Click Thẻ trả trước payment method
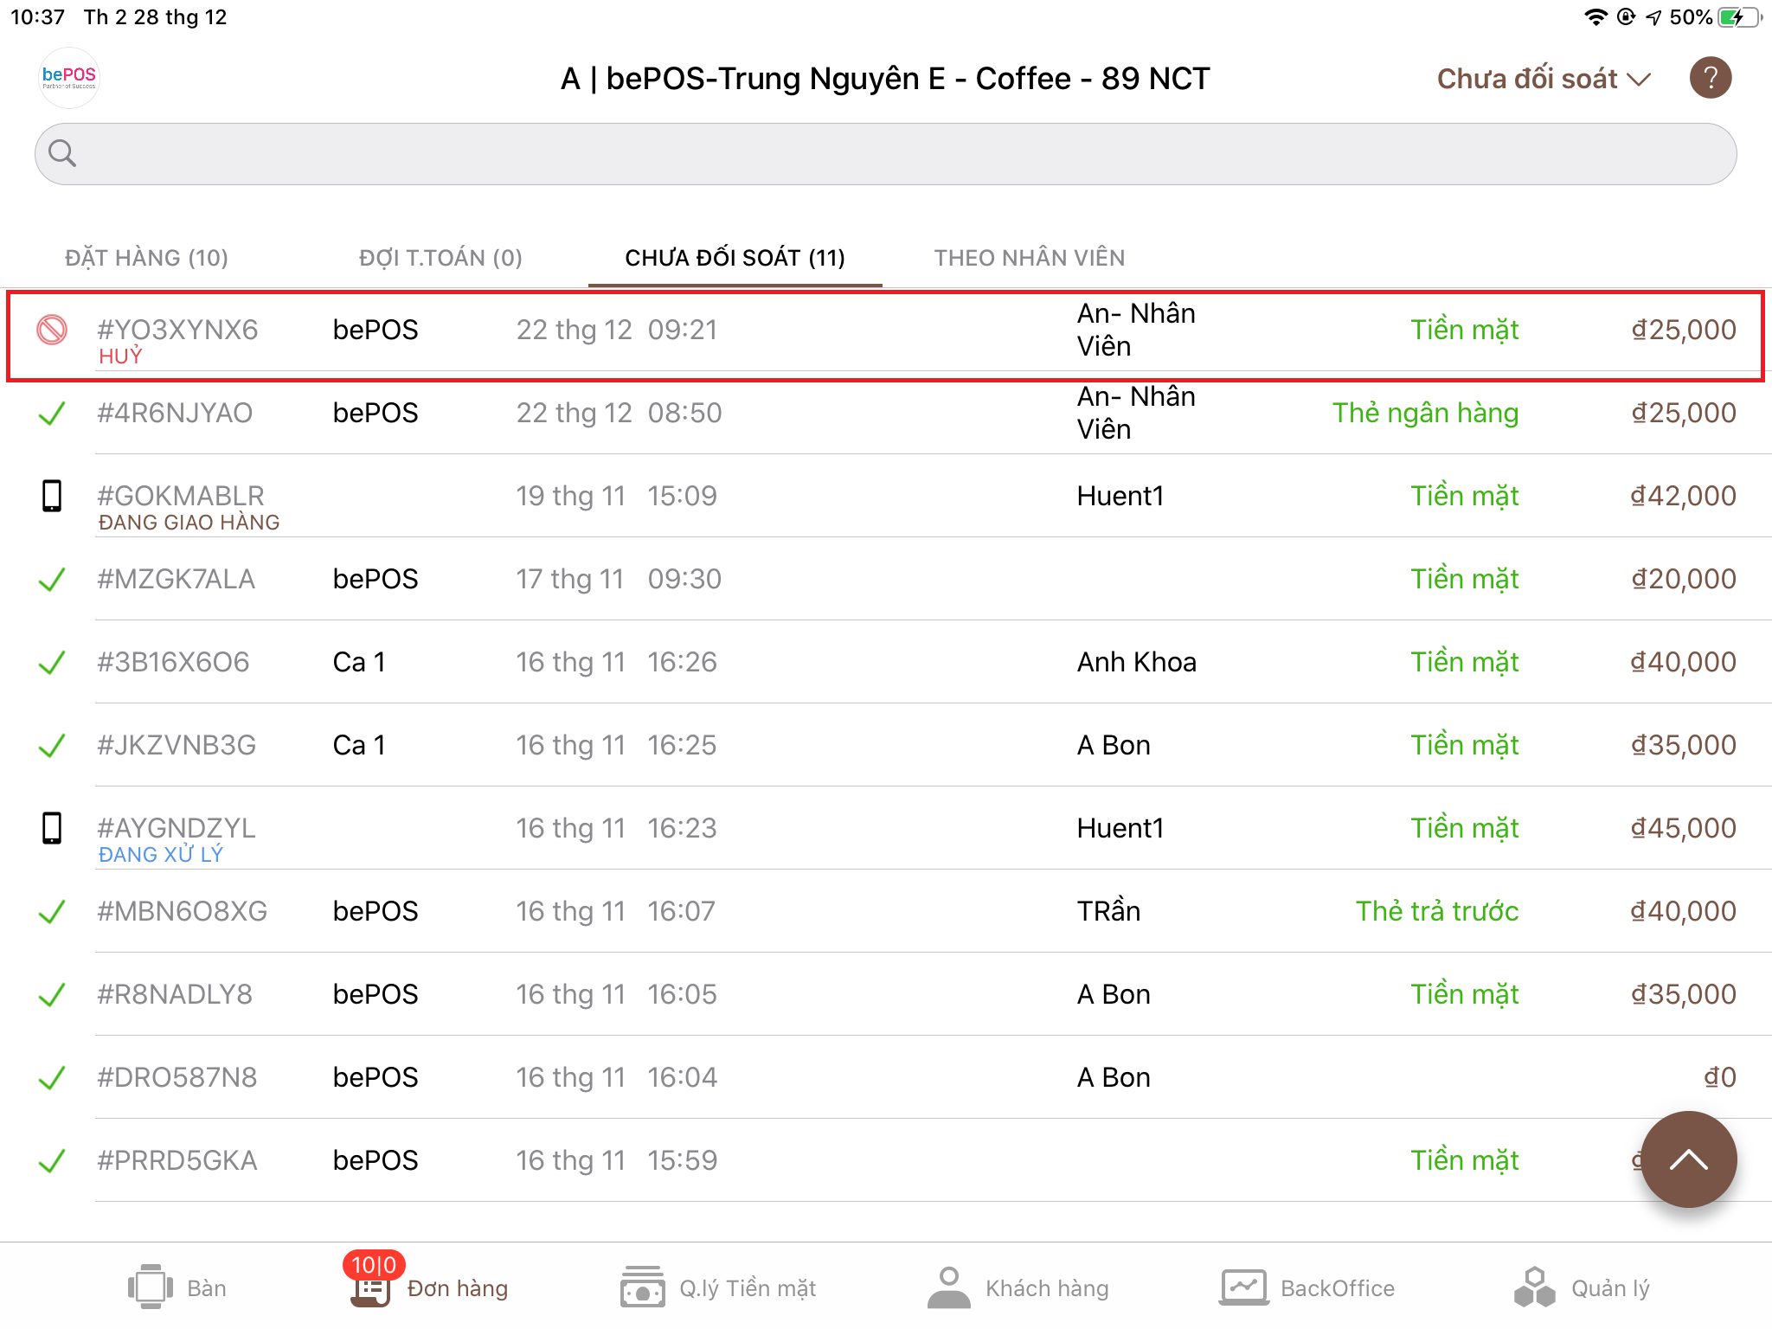 pyautogui.click(x=1437, y=911)
